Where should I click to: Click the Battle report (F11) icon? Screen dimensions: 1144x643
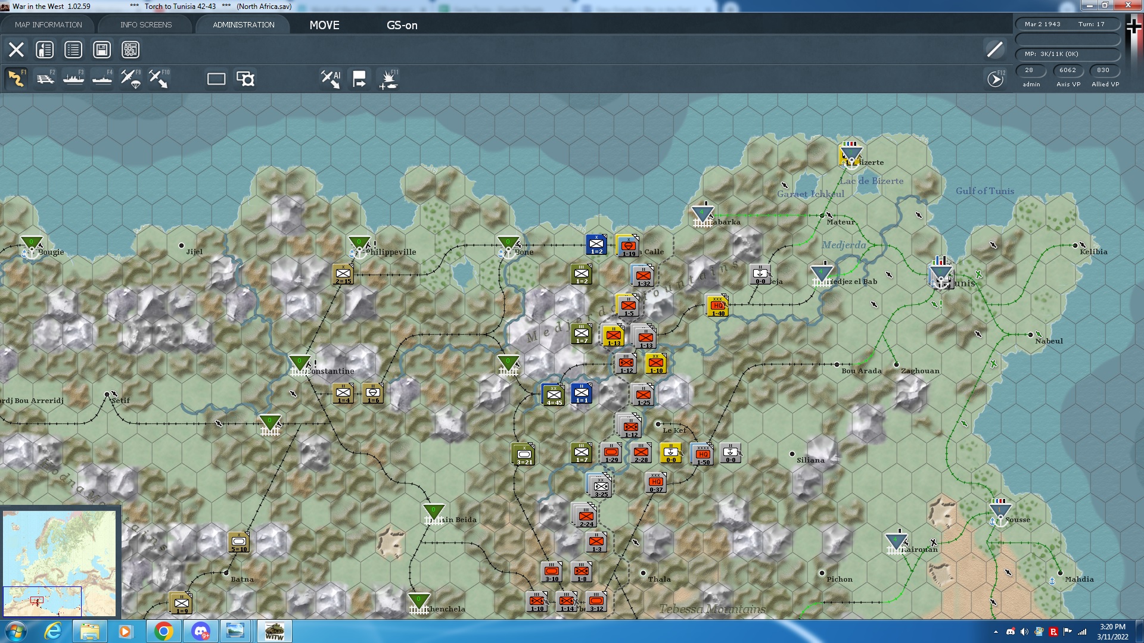click(388, 79)
